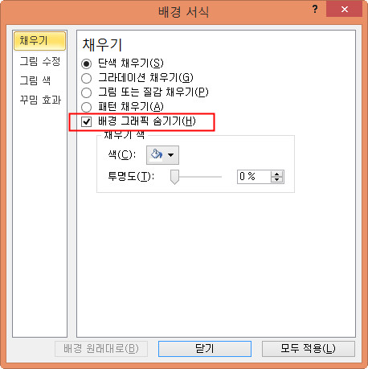Open the 채우기 tab in sidebar
This screenshot has width=368, height=369.
point(39,41)
